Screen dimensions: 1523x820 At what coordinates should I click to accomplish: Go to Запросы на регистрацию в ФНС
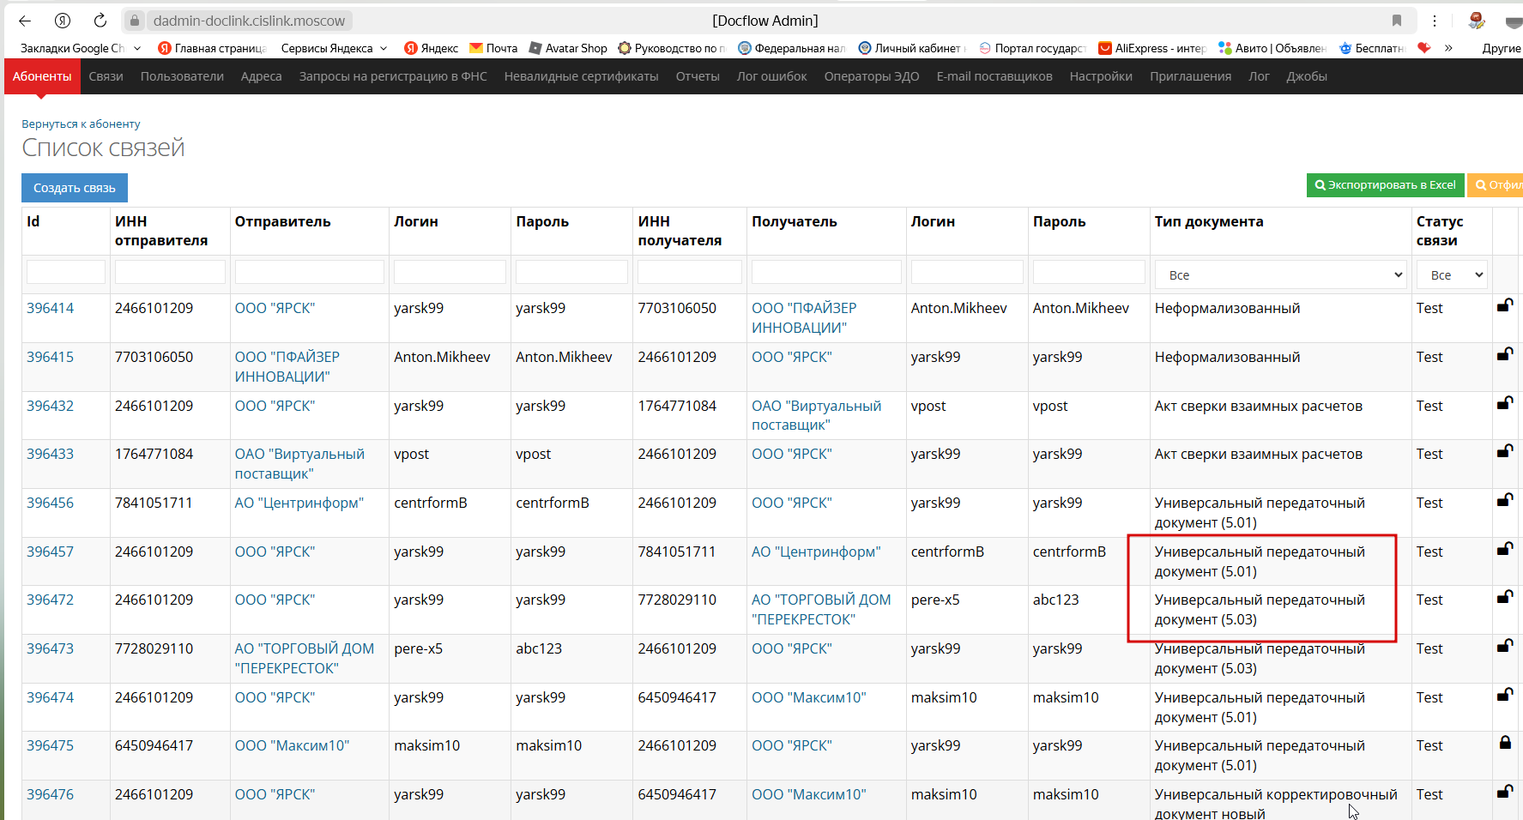click(393, 76)
